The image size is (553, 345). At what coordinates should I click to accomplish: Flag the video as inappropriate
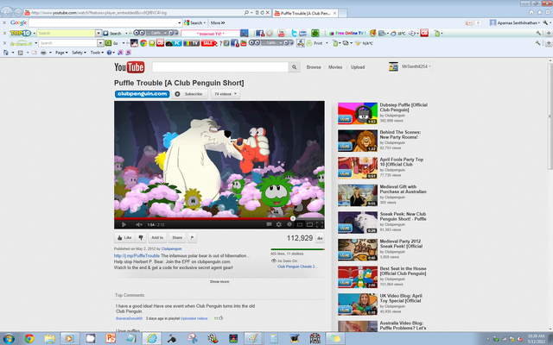pos(192,238)
